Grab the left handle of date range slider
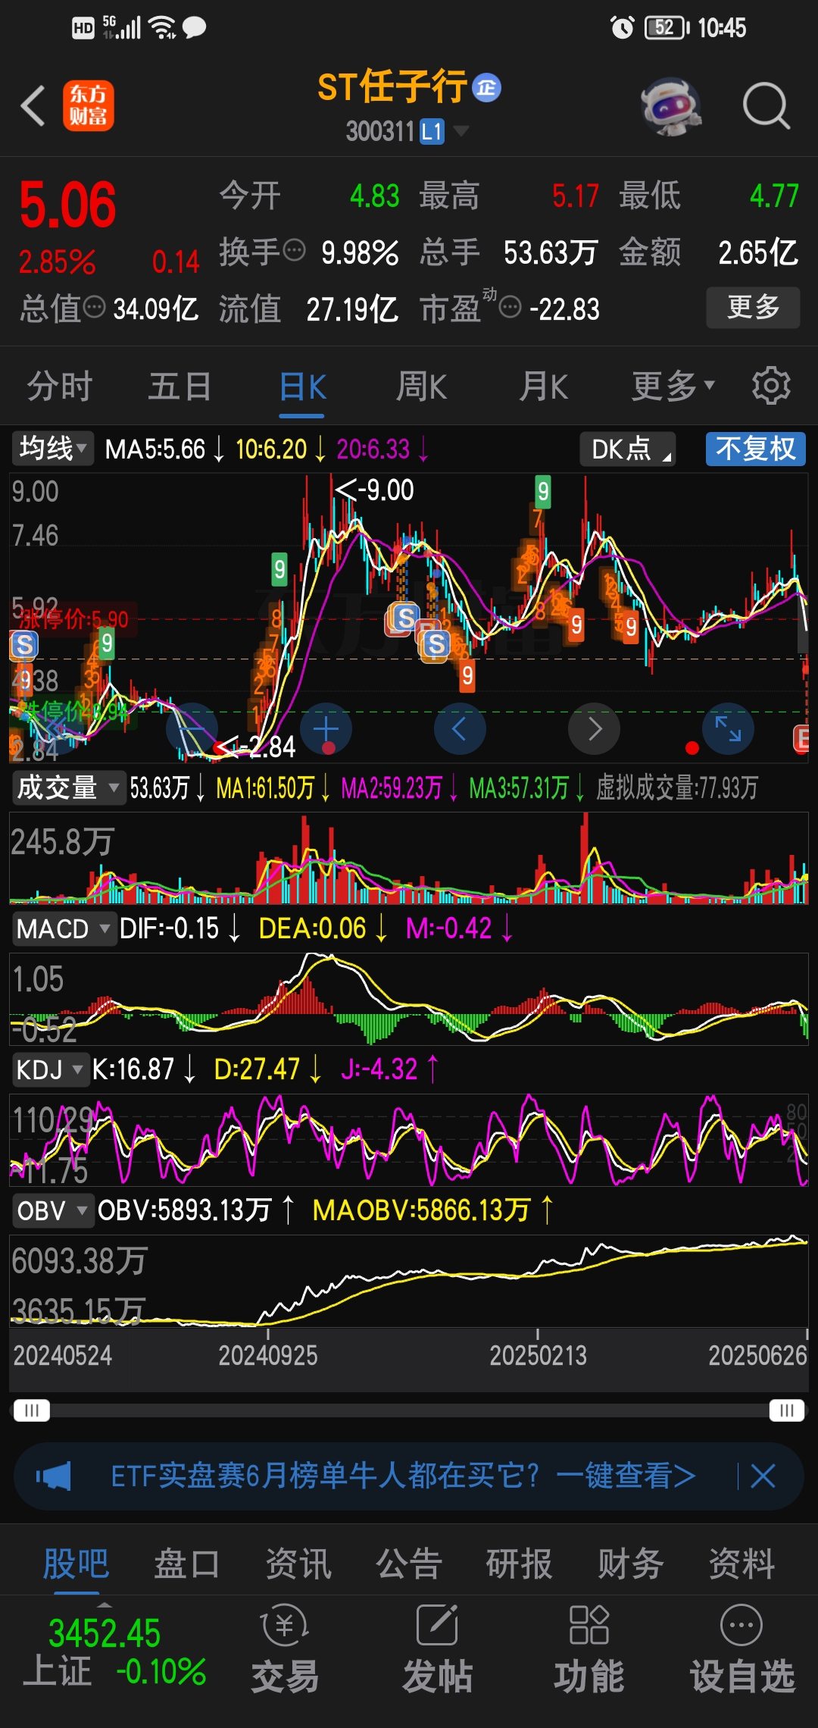Viewport: 818px width, 1728px height. coord(32,1410)
